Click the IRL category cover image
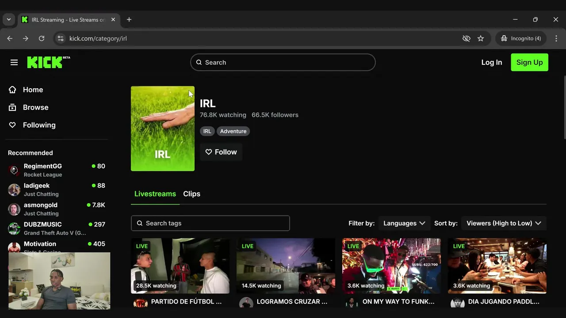Image resolution: width=566 pixels, height=318 pixels. tap(163, 129)
